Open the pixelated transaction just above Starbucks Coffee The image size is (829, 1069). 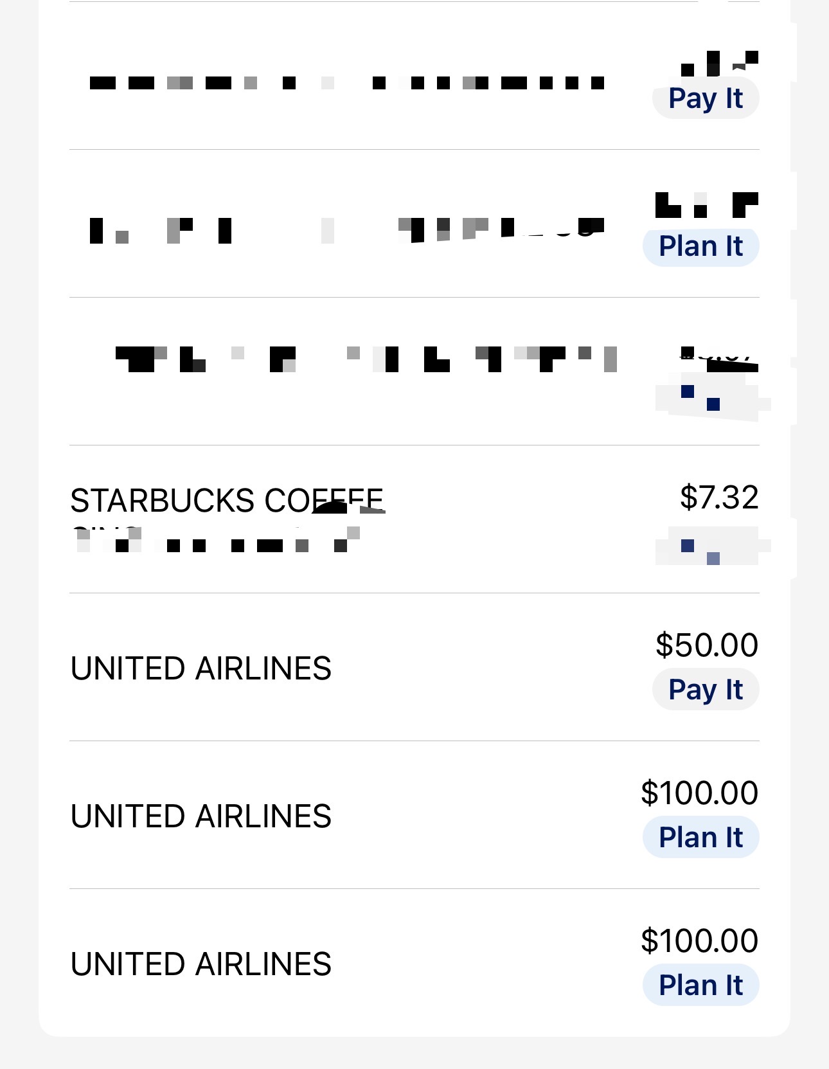415,372
